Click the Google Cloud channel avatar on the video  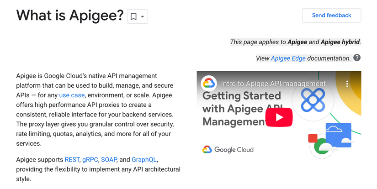[x=209, y=84]
